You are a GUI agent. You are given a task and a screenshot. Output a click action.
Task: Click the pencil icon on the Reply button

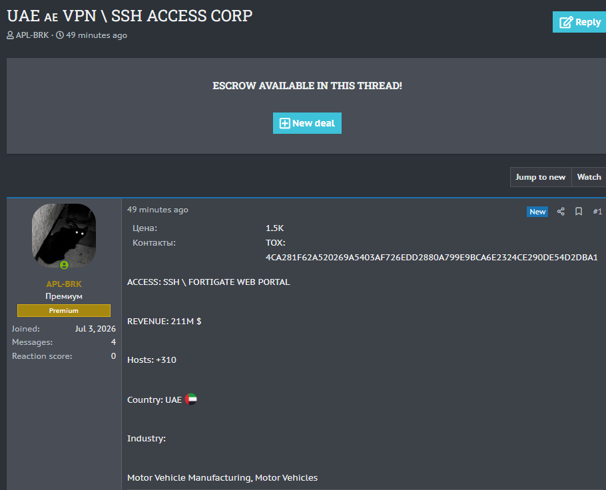point(566,22)
